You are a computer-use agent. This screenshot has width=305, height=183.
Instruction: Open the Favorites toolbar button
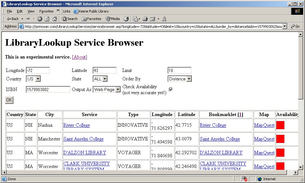[x=91, y=19]
